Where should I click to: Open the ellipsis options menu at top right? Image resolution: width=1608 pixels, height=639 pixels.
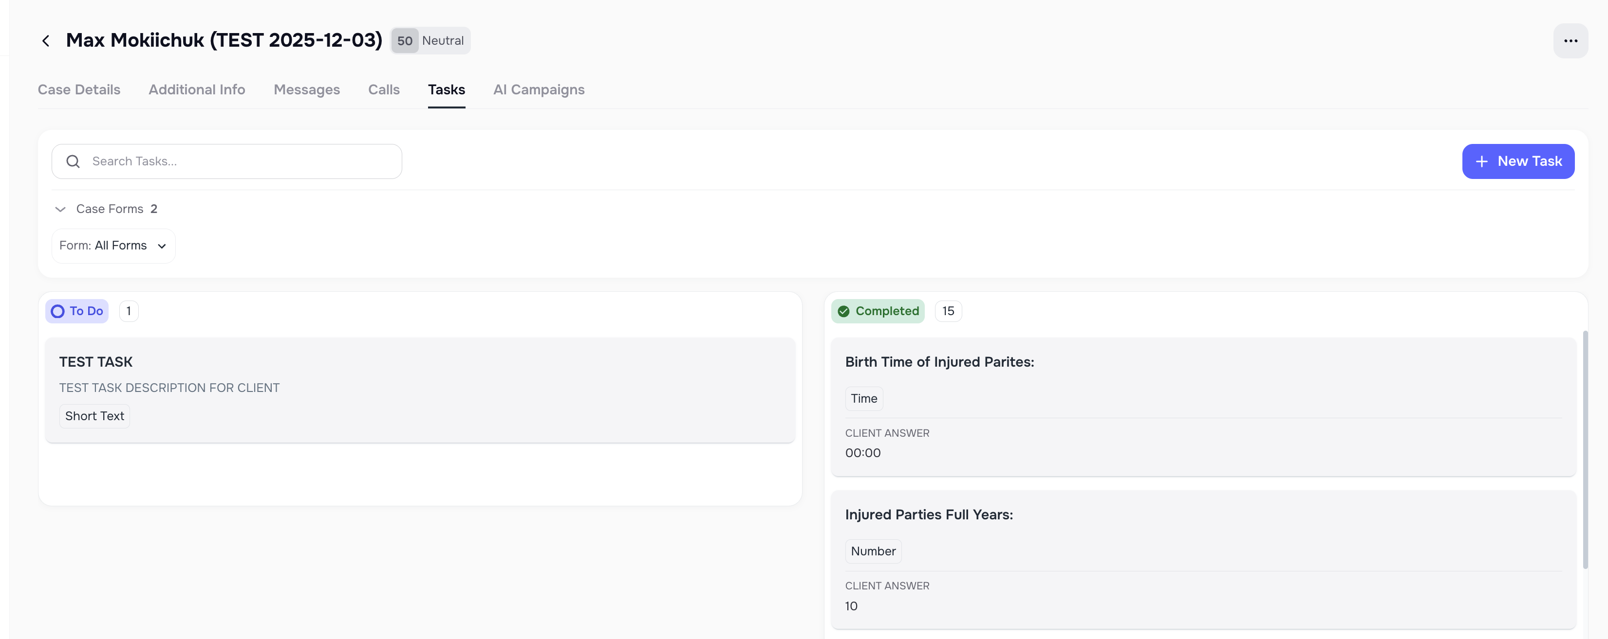[1571, 40]
